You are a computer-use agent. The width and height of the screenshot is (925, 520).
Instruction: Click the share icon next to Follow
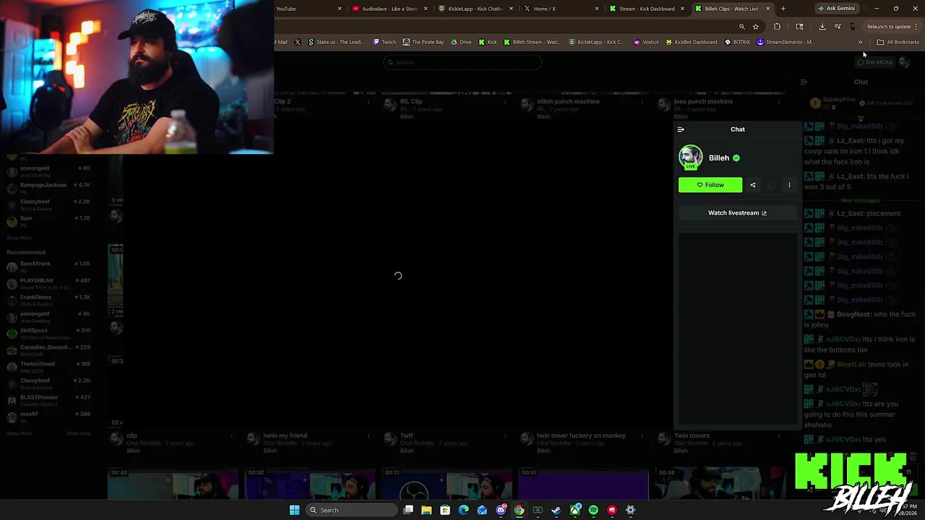[753, 185]
